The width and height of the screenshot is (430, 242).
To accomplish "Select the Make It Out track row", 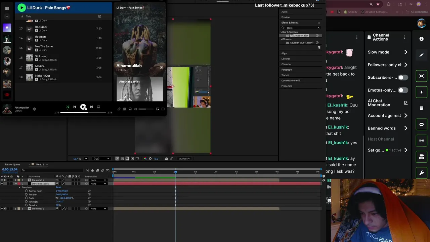I will (64, 77).
